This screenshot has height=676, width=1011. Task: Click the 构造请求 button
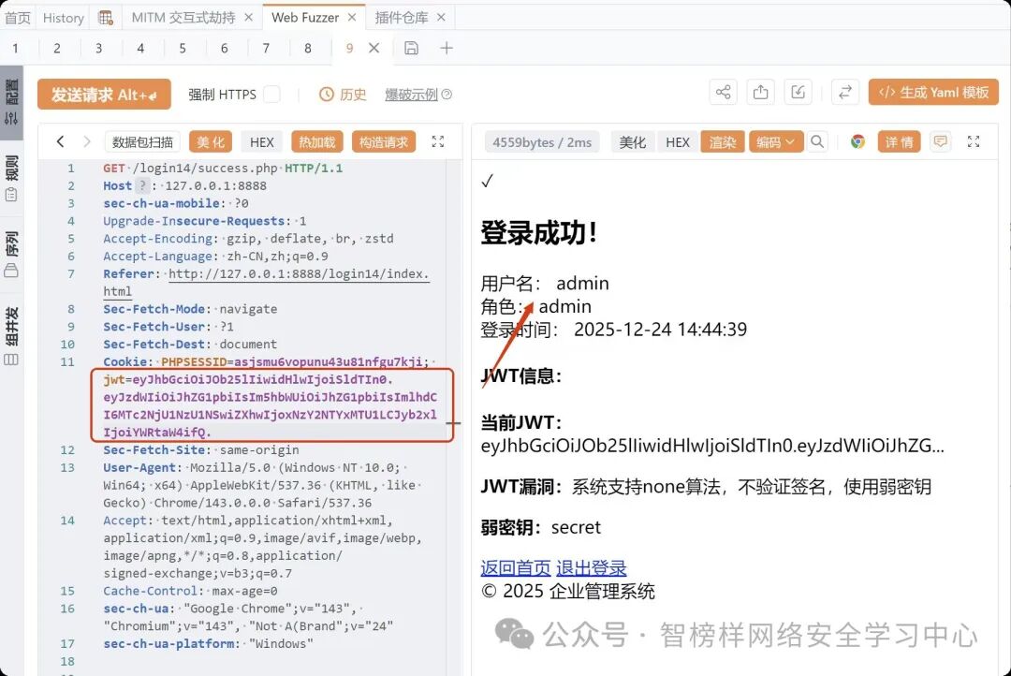[x=384, y=141]
